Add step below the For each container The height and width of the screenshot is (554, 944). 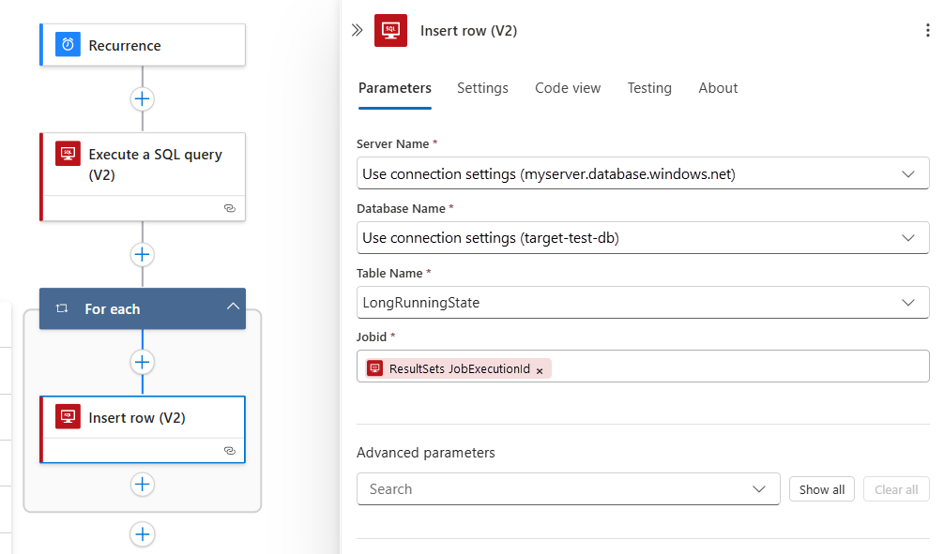[x=143, y=533]
